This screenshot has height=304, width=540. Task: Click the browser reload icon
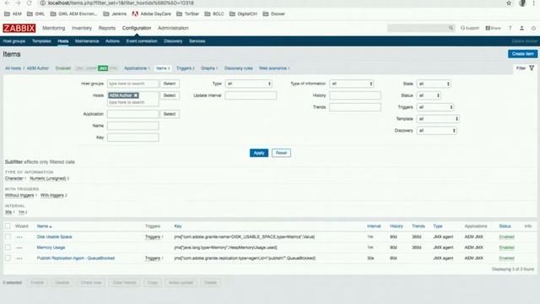(x=30, y=3)
